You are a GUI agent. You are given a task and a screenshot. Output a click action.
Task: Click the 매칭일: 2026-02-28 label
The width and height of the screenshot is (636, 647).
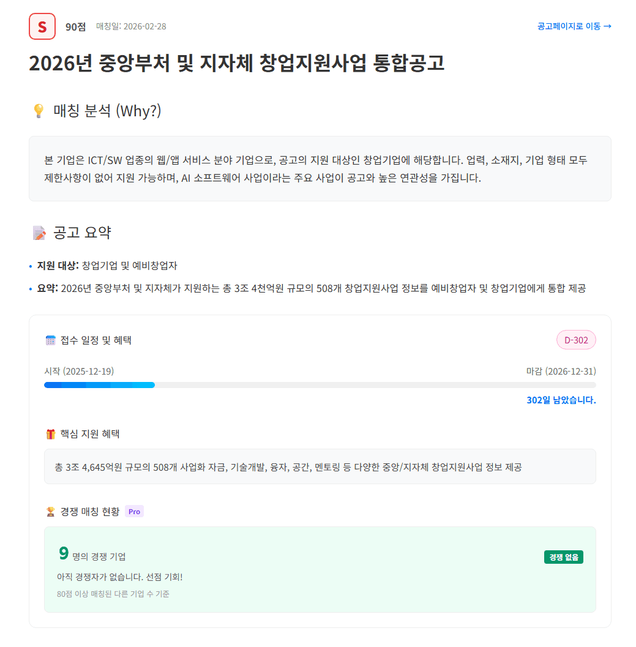(131, 26)
